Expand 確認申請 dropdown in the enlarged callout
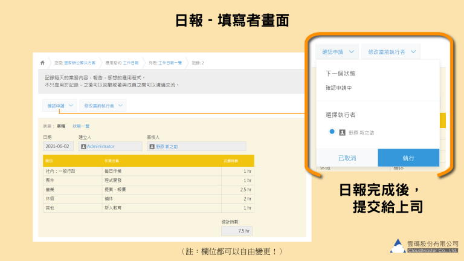464x261 pixels. click(x=337, y=52)
